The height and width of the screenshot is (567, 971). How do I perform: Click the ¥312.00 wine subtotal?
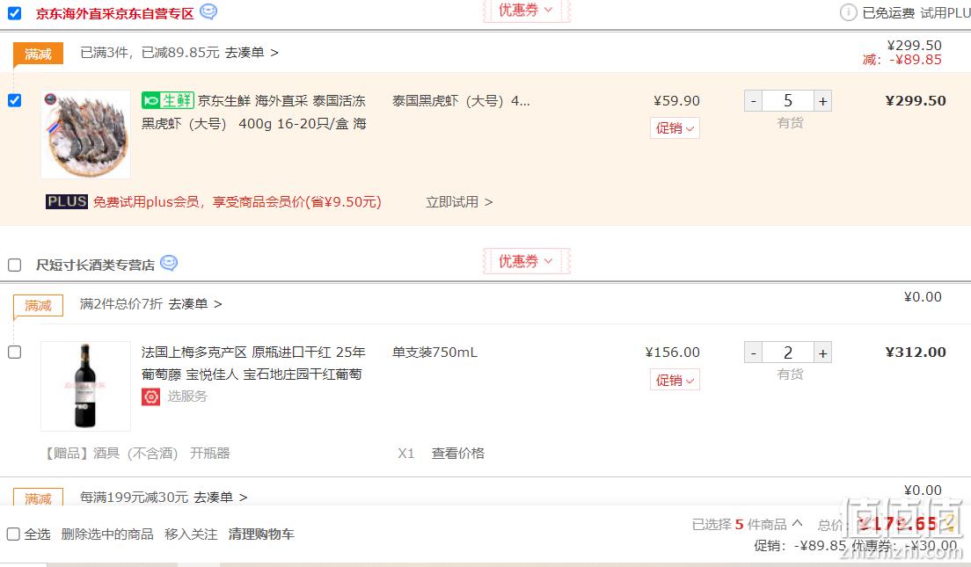[916, 353]
